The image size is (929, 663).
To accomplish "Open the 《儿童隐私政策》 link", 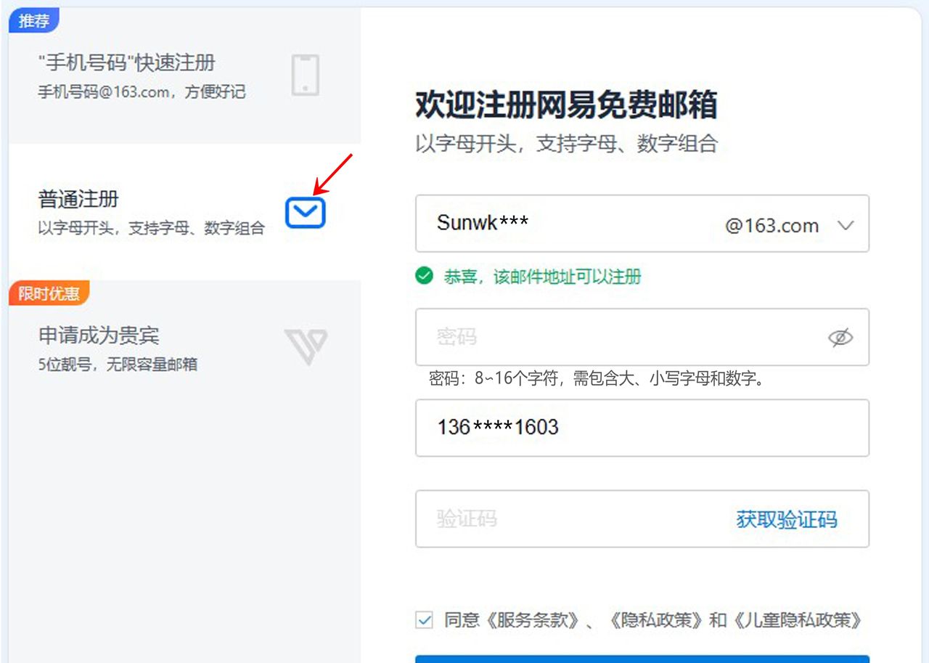I will [798, 620].
